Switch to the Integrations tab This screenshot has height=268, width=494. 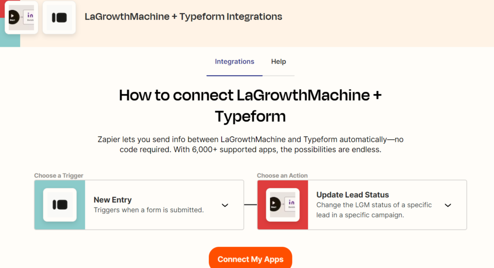point(234,62)
